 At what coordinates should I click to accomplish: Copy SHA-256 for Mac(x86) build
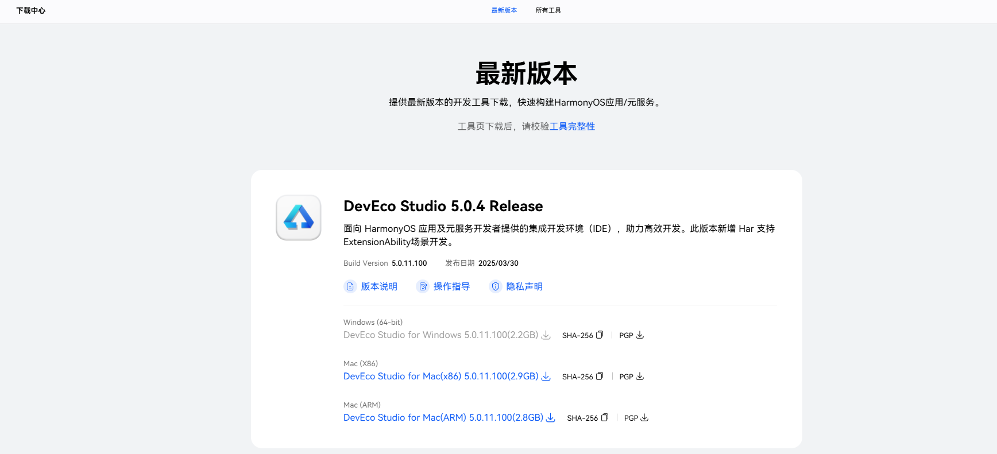(600, 377)
